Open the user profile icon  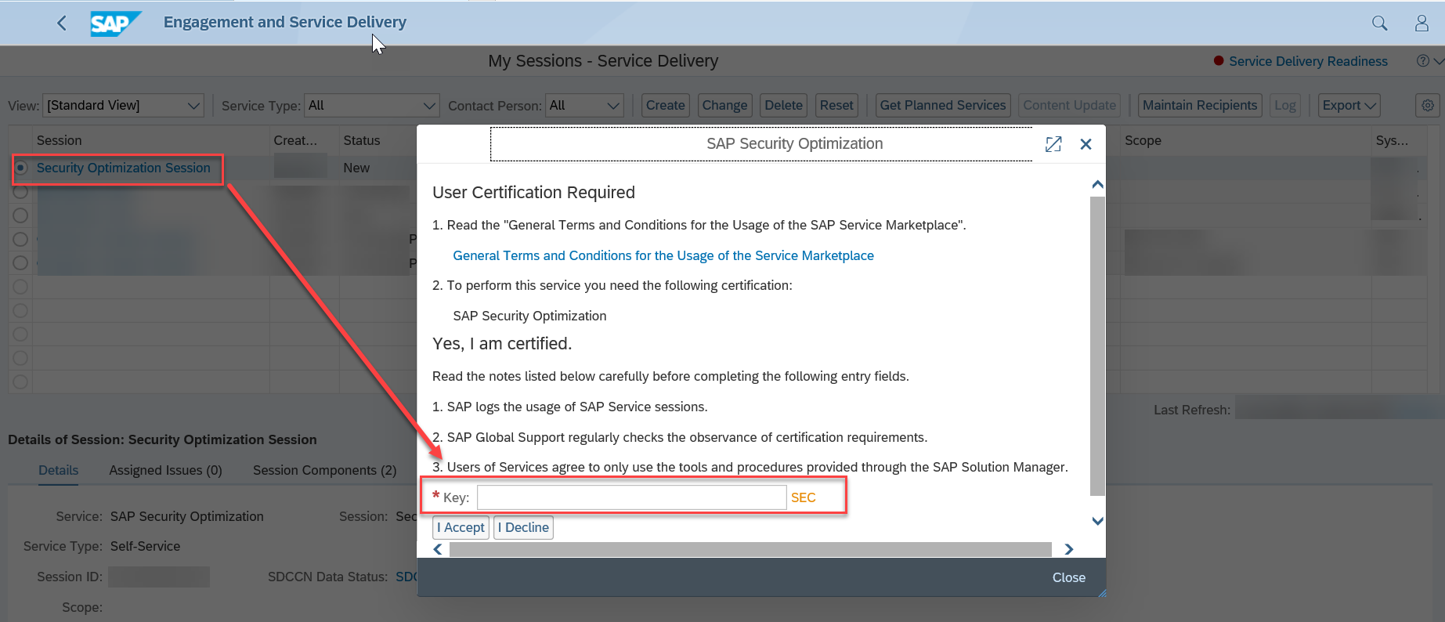1422,24
